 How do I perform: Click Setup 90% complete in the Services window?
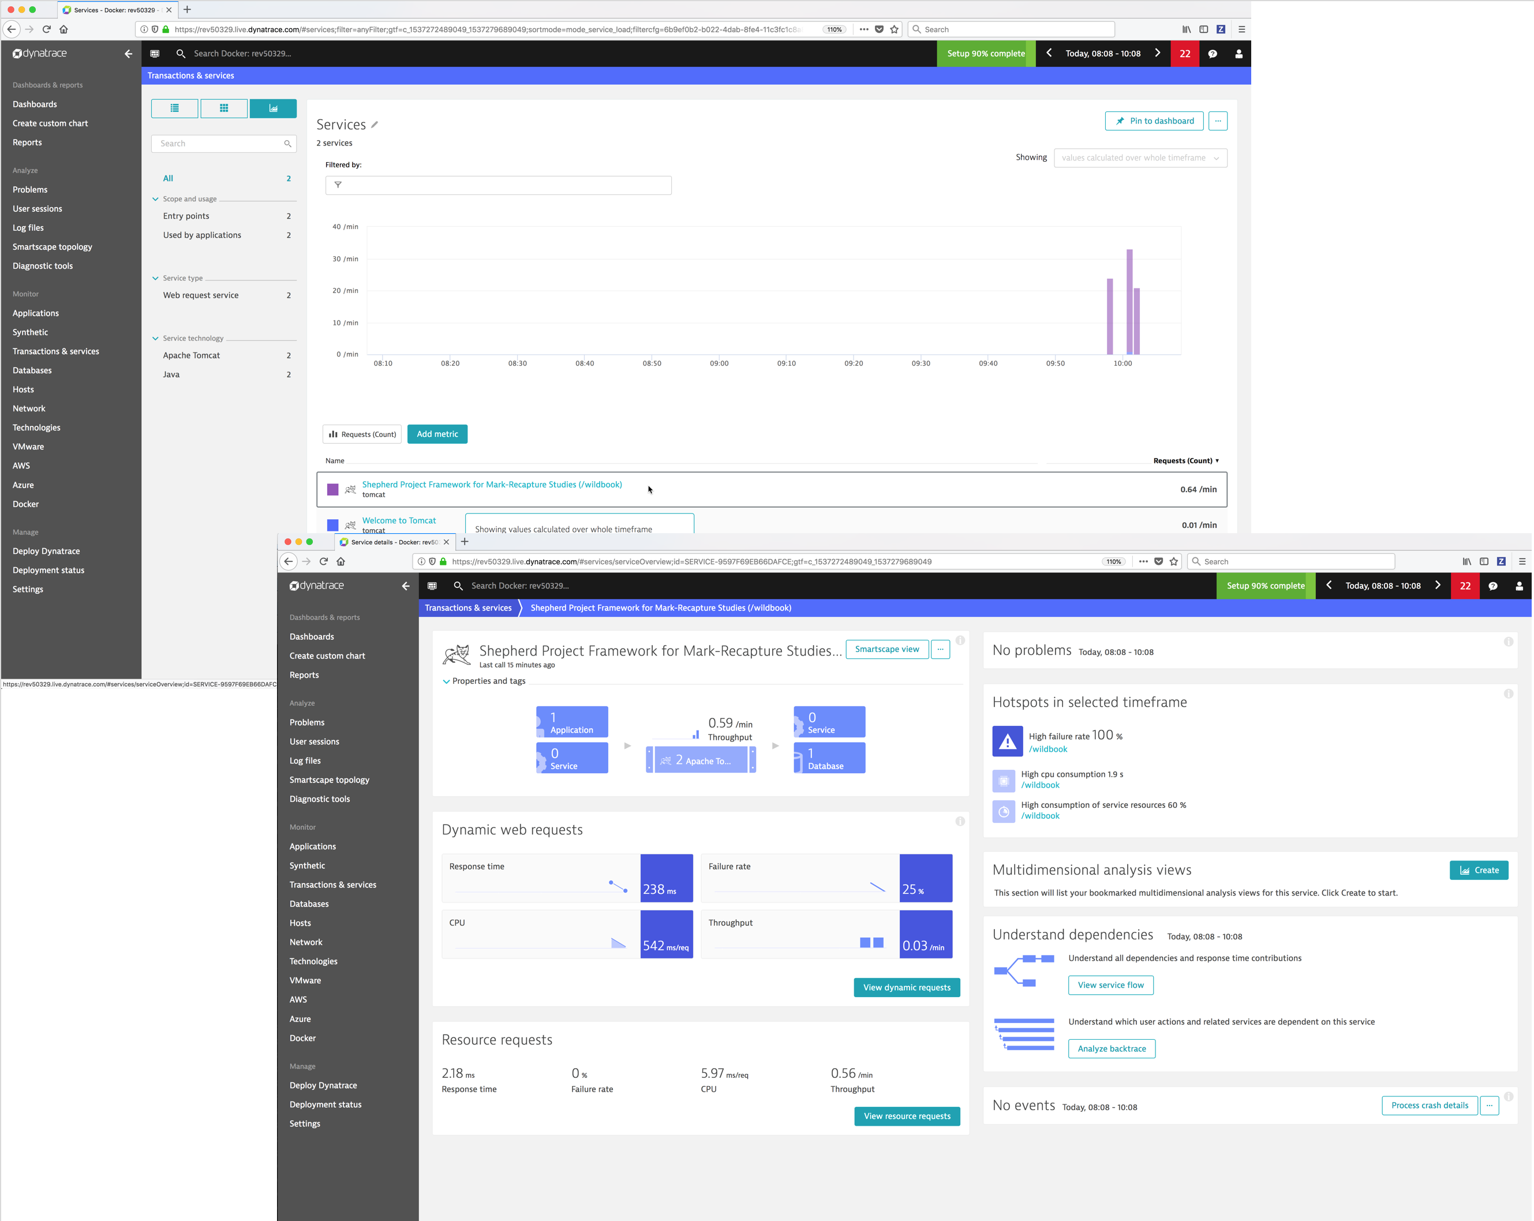(986, 53)
